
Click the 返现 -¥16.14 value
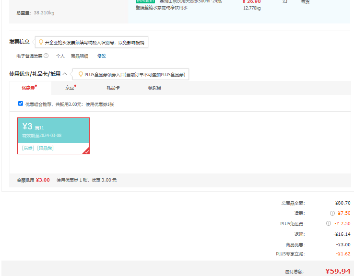click(x=342, y=234)
